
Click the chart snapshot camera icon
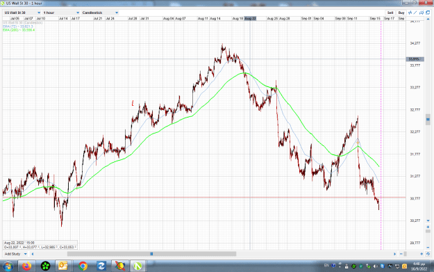pyautogui.click(x=422, y=13)
